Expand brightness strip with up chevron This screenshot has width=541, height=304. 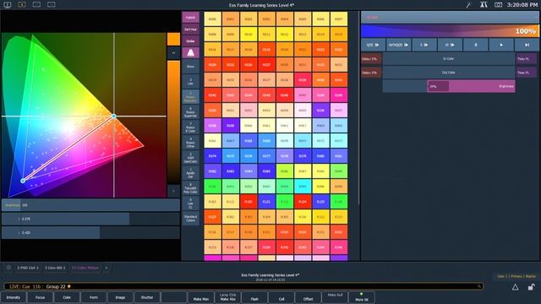[x=173, y=53]
